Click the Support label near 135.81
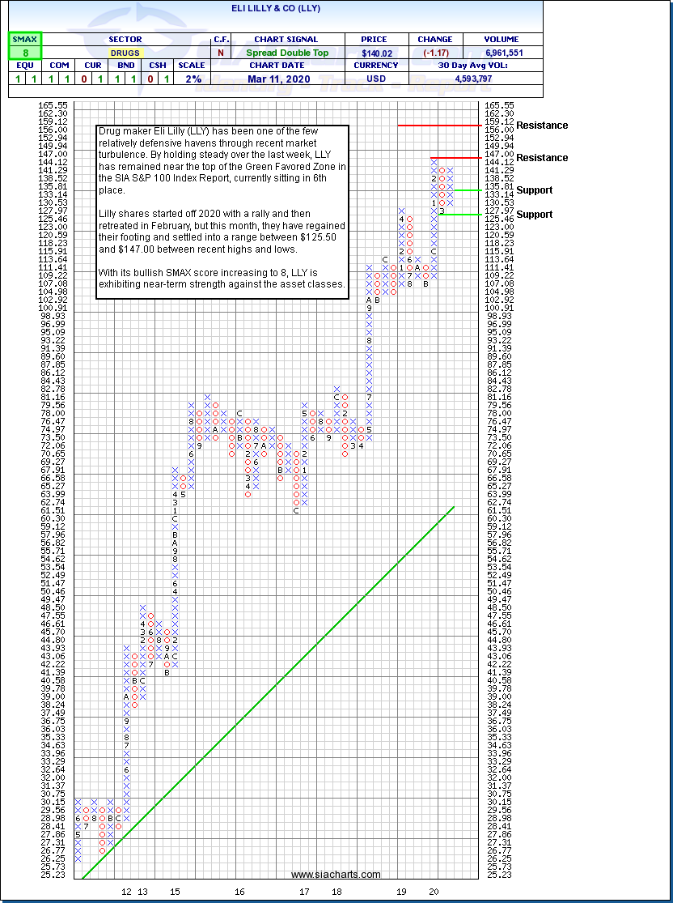The width and height of the screenshot is (673, 903). [x=535, y=190]
